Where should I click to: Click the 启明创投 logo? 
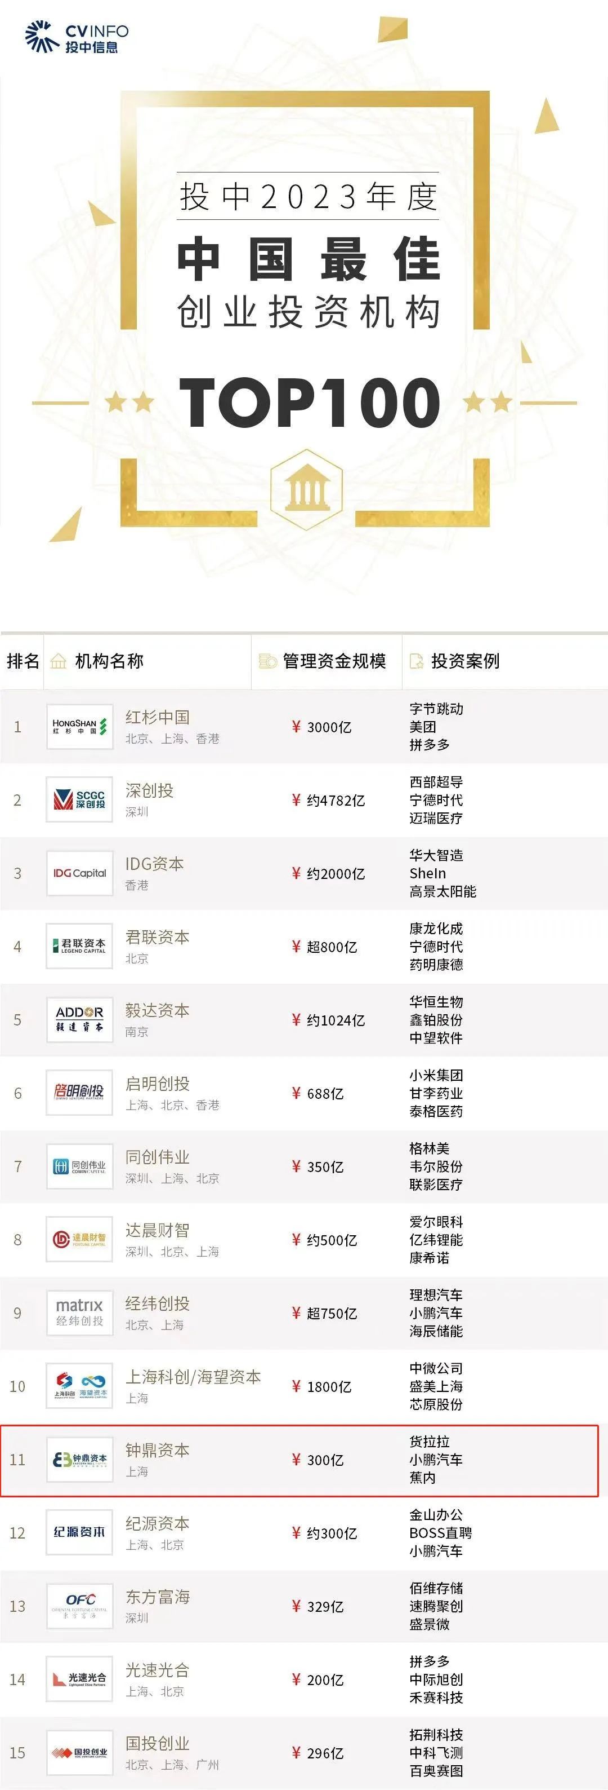[80, 1093]
